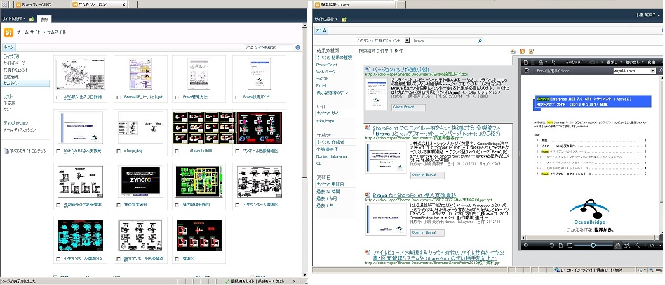
Task: Click the alert me icon above the search results
Action: pyautogui.click(x=513, y=51)
